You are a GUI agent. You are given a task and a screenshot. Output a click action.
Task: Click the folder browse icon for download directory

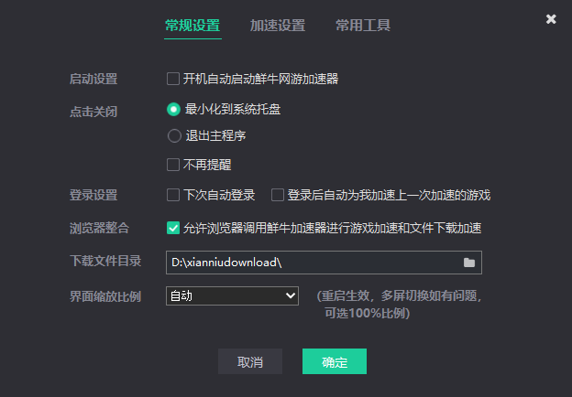pos(468,263)
